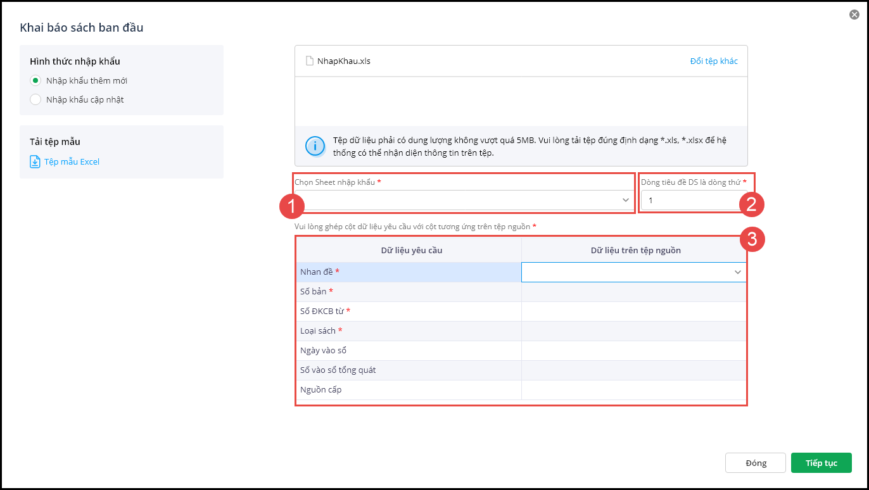Click the source cell for 'Nguồn cấp'

[x=633, y=390]
